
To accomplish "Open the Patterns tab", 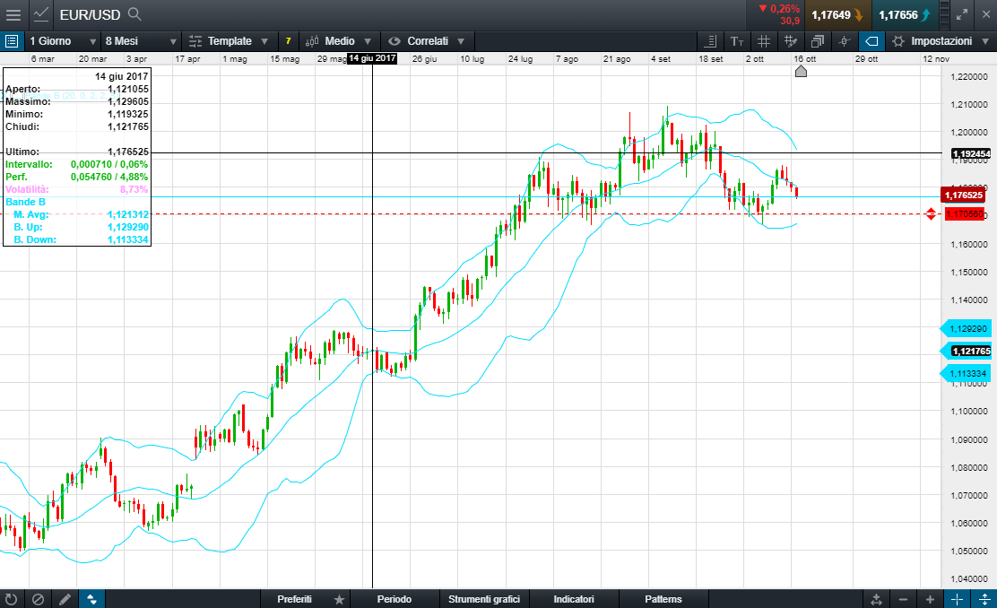I will [x=663, y=599].
